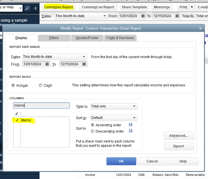The width and height of the screenshot is (208, 179).
Task: Click the checkmark column header above list
Action: point(17,114)
